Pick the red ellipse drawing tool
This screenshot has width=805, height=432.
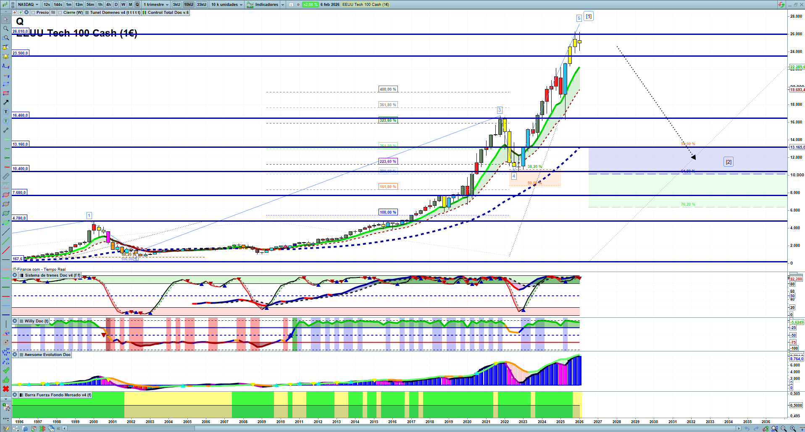click(6, 195)
